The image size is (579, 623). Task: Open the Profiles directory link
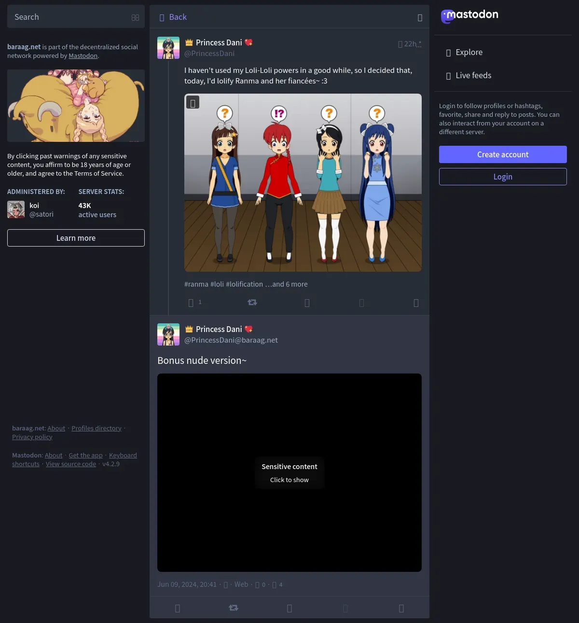pos(96,428)
